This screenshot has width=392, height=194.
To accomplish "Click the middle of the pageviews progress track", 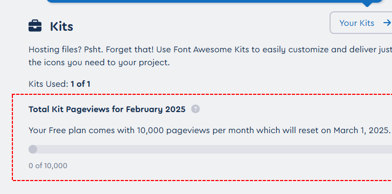I will (210, 149).
